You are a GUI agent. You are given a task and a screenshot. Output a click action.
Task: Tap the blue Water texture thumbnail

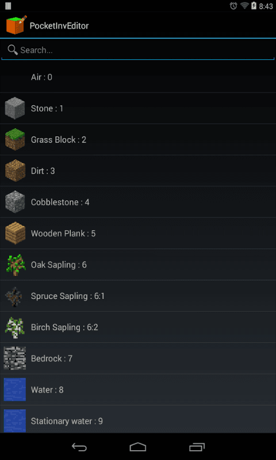click(x=15, y=390)
